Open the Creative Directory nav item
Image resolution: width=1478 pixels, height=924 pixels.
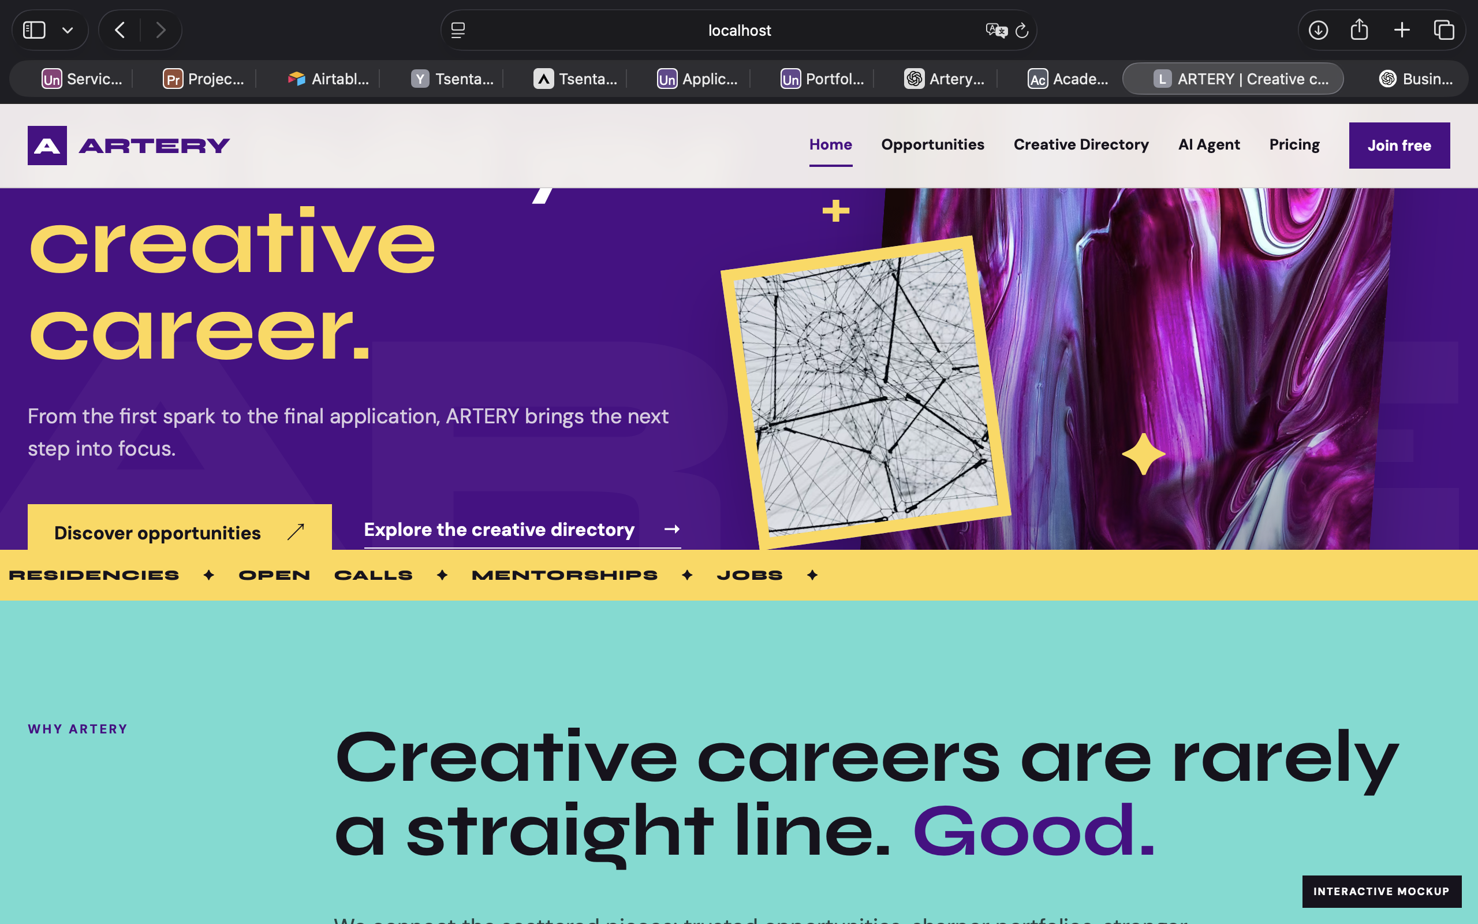coord(1081,145)
